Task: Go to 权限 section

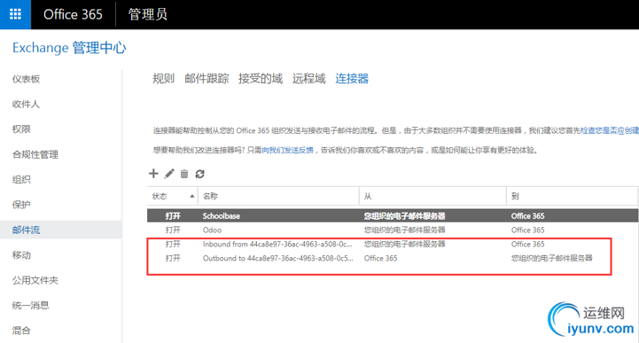Action: pos(21,129)
